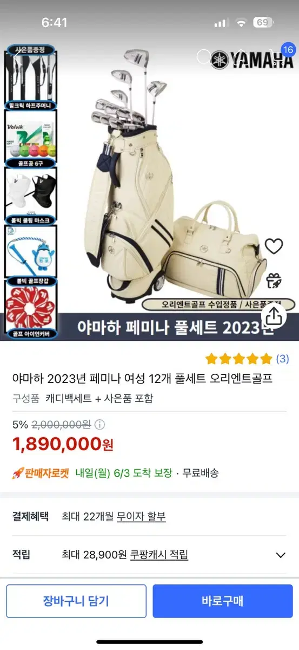Tap the 바로구매 button
This screenshot has height=650, width=299.
click(x=223, y=601)
